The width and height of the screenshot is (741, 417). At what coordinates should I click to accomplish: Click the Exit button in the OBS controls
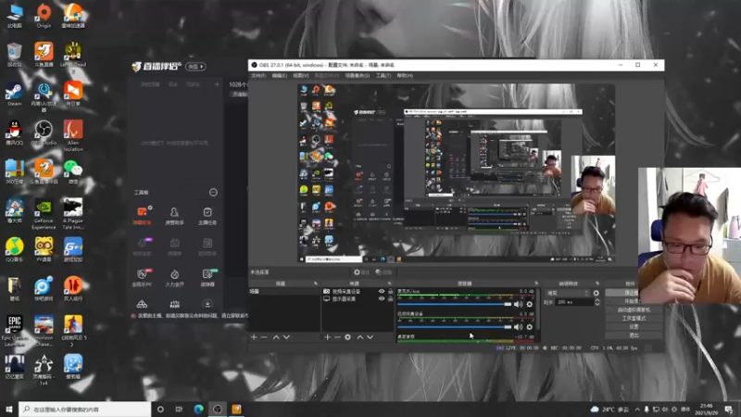(x=634, y=335)
